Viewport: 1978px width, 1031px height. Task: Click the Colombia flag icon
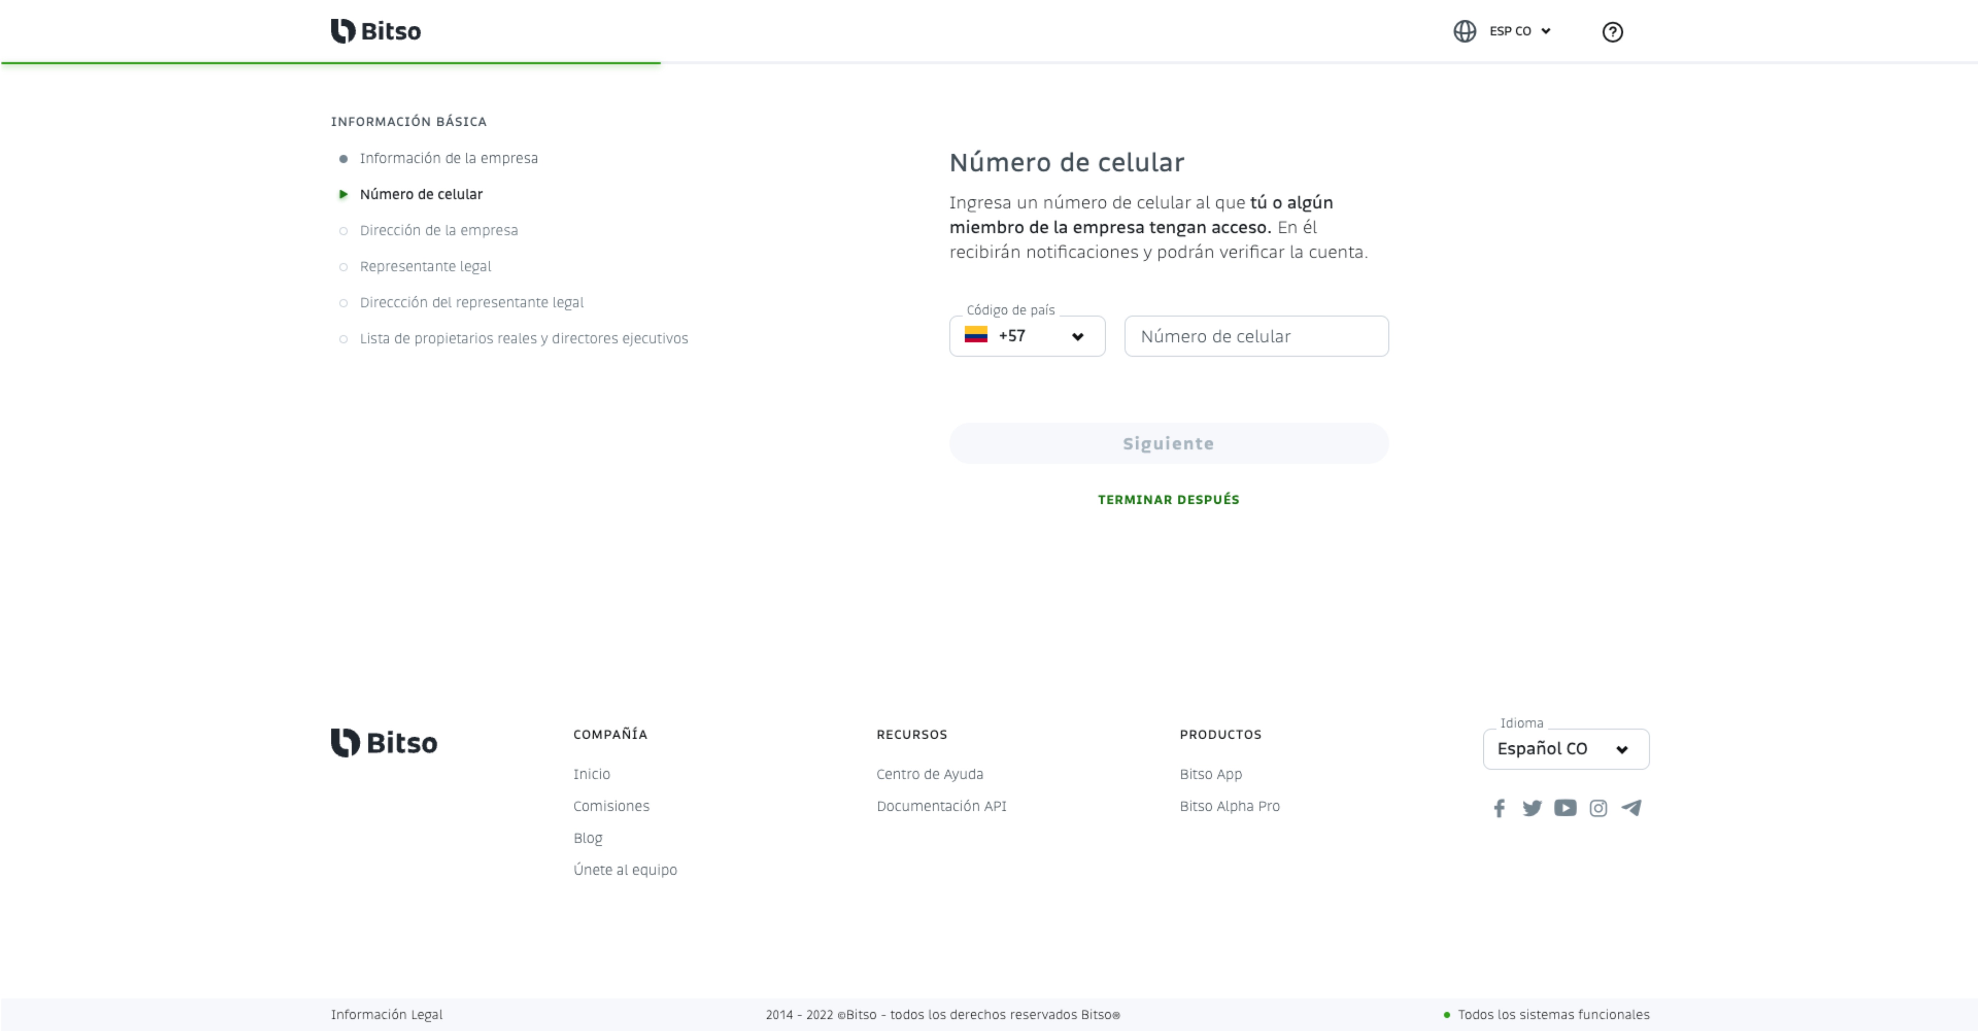975,335
